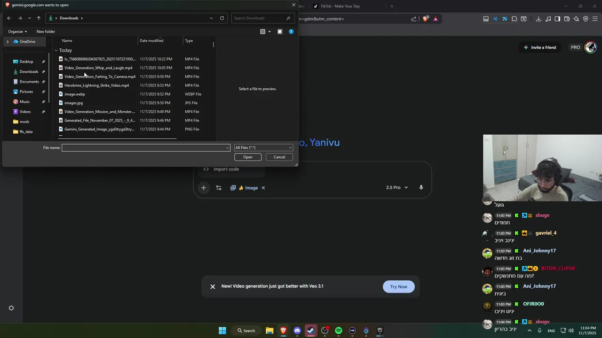Open Pictures quick access folder

[26, 92]
